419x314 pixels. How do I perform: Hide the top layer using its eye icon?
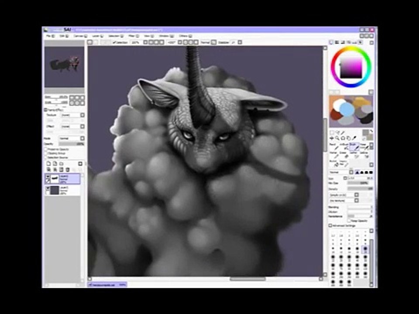pos(48,177)
